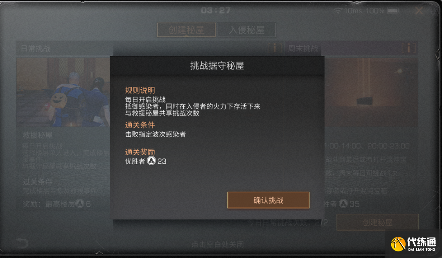The width and height of the screenshot is (442, 258).
Task: Click the 创建秘屋 button at bottom right
Action: [377, 222]
